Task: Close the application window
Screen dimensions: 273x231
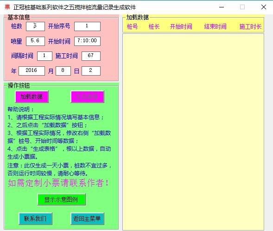Action: (x=264, y=7)
